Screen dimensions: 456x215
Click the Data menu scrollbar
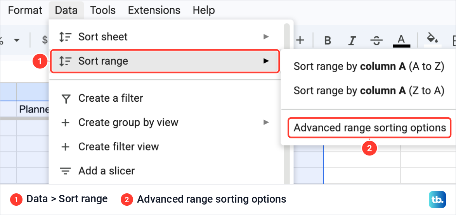(287, 104)
